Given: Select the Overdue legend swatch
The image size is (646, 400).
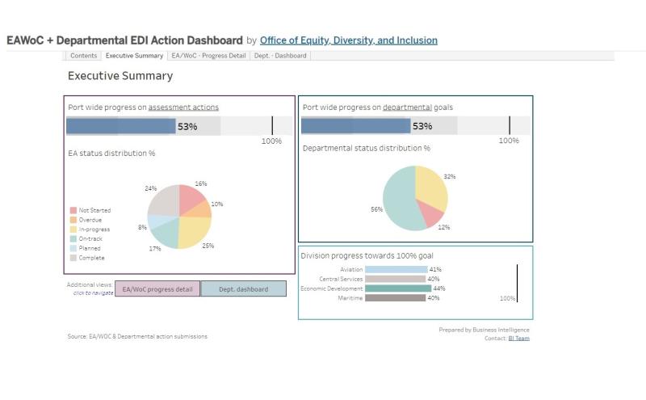Looking at the screenshot, I should (73, 220).
